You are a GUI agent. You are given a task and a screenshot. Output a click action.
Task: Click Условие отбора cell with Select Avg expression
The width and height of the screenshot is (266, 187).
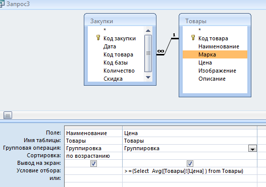pyautogui.click(x=190, y=171)
